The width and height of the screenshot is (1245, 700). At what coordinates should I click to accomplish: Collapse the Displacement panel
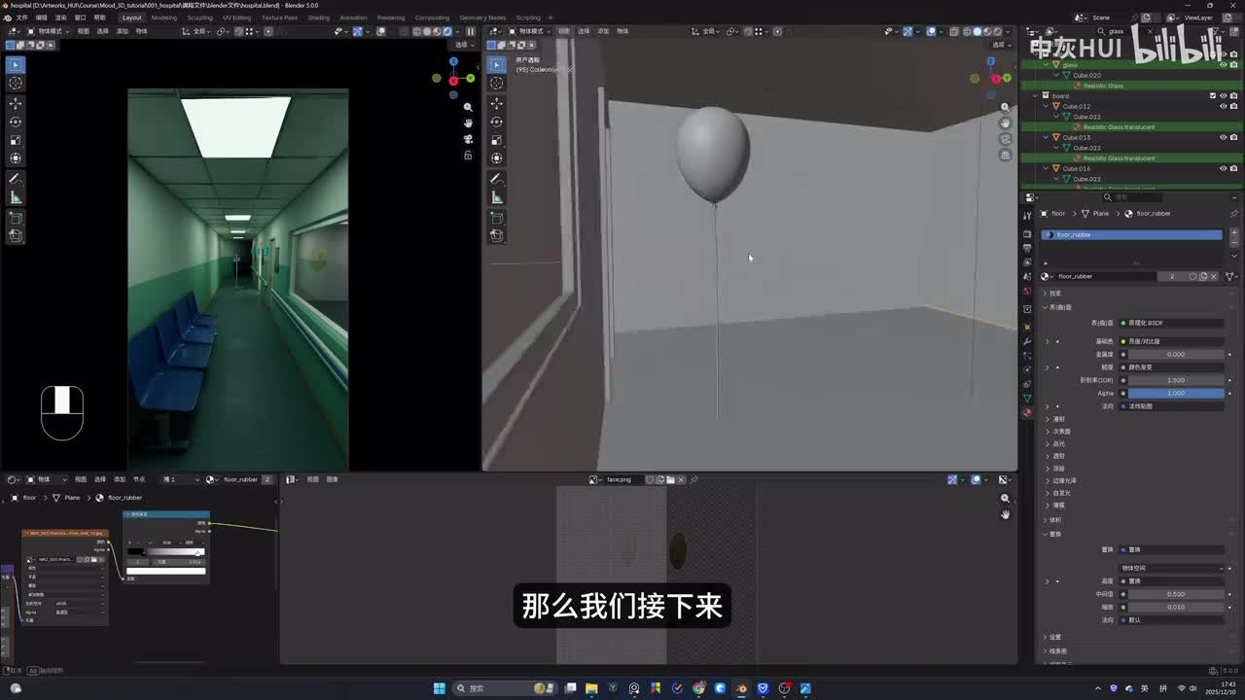tap(1053, 534)
